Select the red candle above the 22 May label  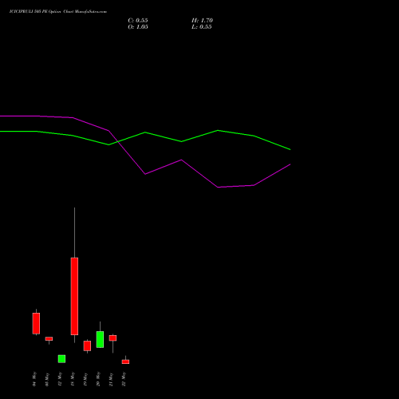pos(125,361)
